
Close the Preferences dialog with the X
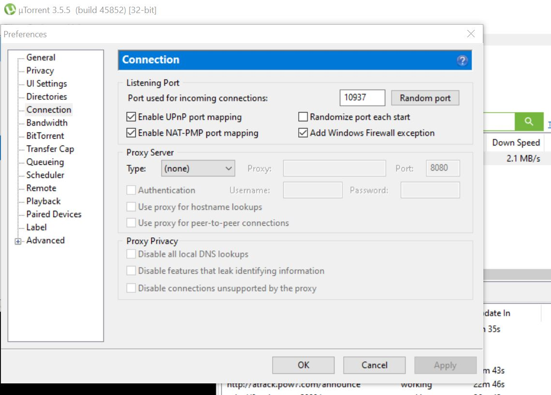[x=471, y=34]
